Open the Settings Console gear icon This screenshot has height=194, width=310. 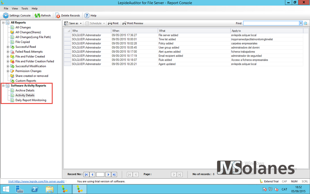pos(6,15)
